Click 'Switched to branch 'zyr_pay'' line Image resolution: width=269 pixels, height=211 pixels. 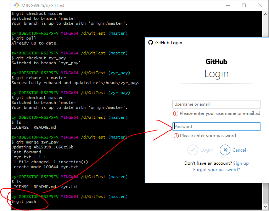46,63
